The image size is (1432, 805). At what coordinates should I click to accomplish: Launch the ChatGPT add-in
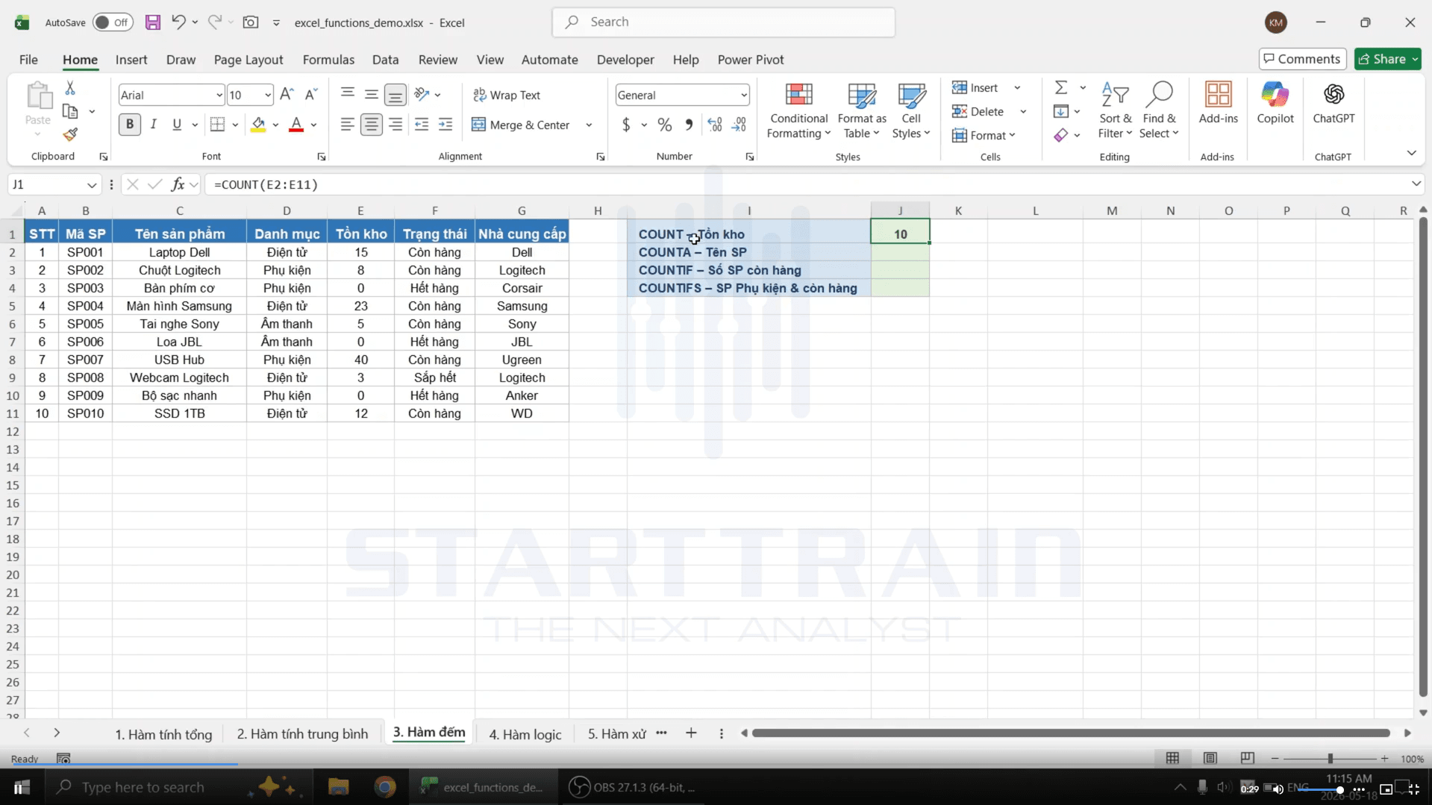(1333, 104)
